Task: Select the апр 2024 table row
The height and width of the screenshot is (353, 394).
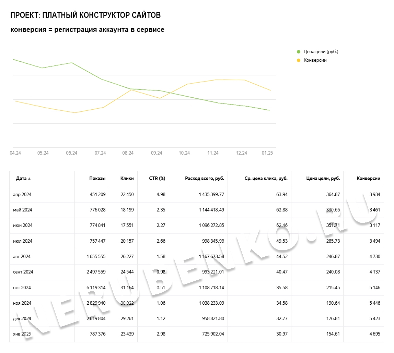Action: click(x=22, y=195)
